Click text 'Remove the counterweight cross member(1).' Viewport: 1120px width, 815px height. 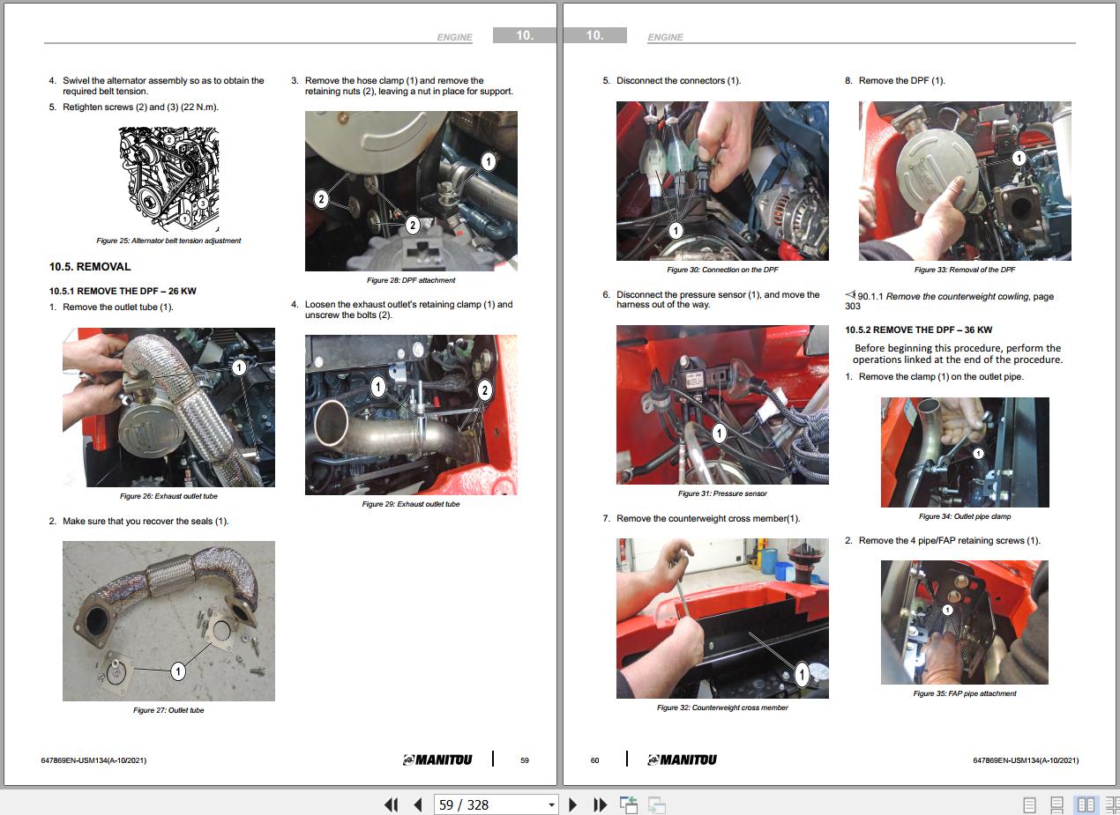pos(708,519)
